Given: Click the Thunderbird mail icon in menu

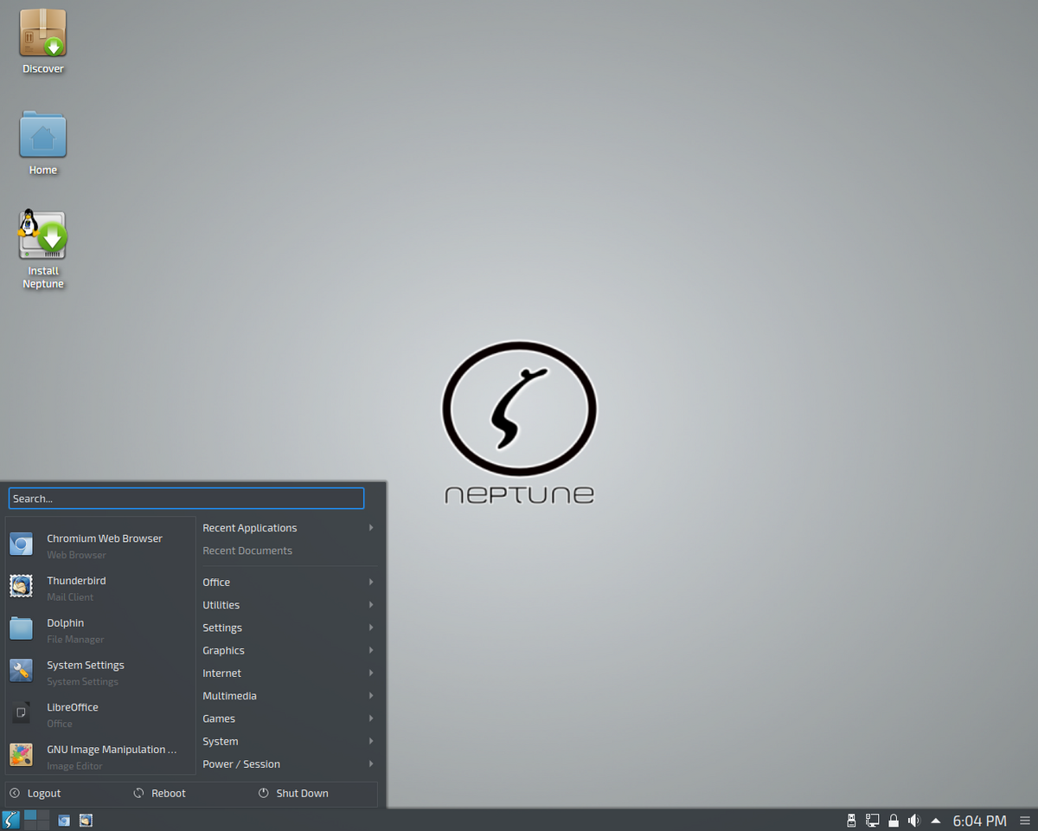Looking at the screenshot, I should tap(22, 588).
